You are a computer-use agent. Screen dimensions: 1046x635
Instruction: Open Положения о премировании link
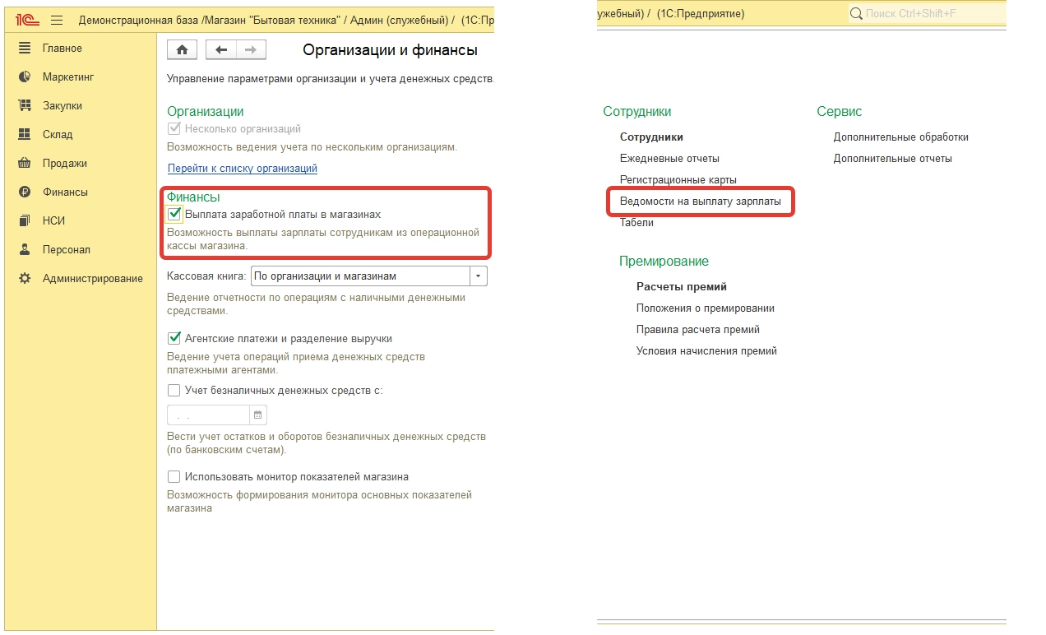click(706, 308)
